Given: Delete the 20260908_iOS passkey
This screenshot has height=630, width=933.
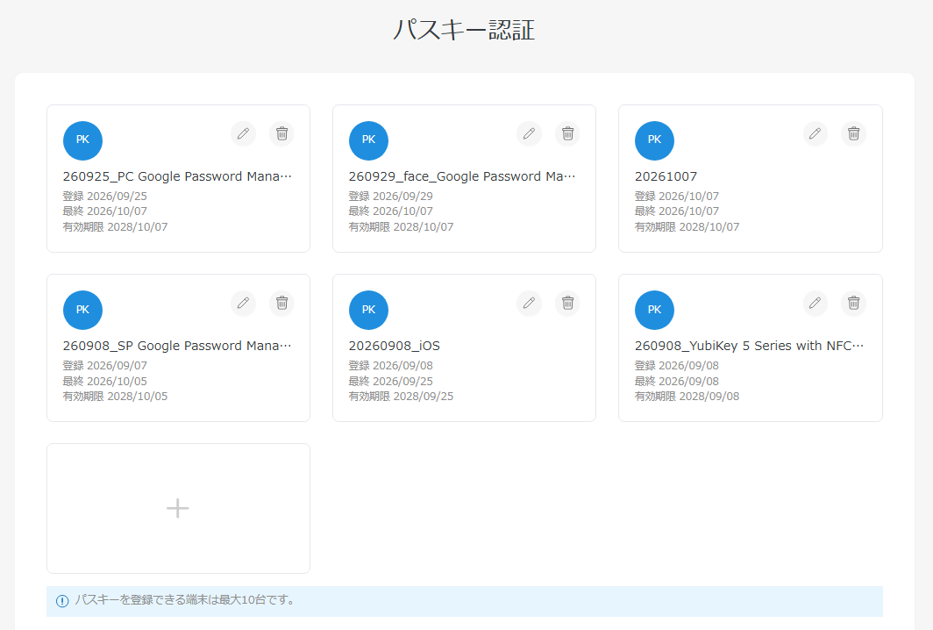Looking at the screenshot, I should click(567, 303).
